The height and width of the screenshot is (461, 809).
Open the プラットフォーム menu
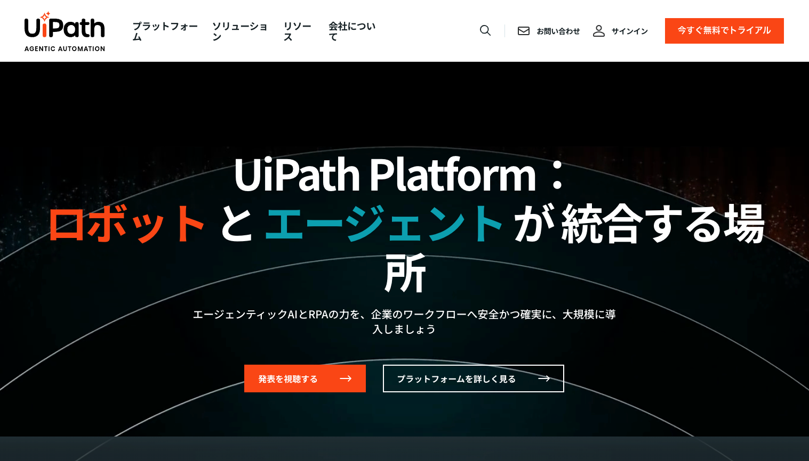coord(165,31)
